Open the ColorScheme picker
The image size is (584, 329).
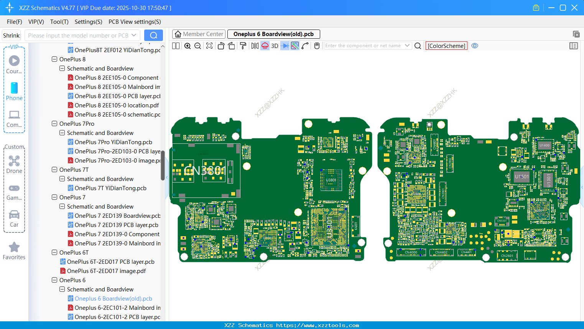446,46
